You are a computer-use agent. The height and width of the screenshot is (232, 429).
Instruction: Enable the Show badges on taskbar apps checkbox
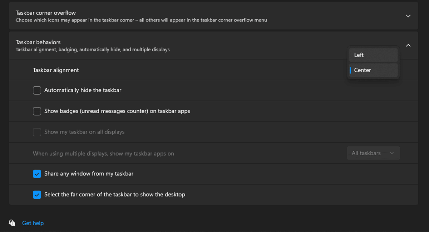[x=37, y=111]
